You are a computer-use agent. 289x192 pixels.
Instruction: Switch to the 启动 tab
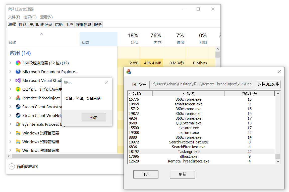(59, 25)
